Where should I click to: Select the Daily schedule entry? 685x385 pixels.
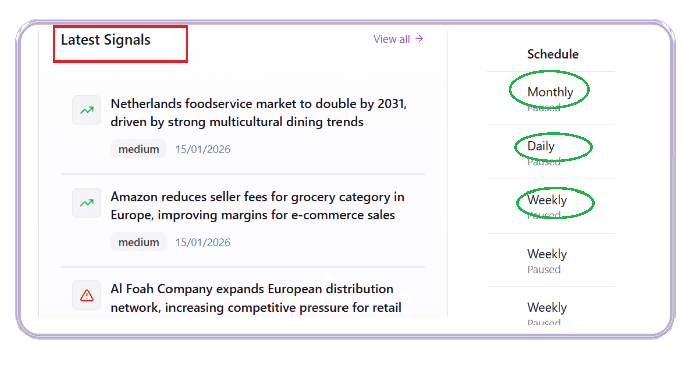click(x=541, y=146)
